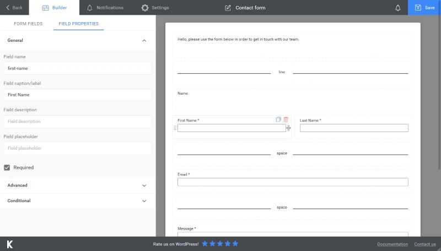
Task: Click the first rating star
Action: 205,244
